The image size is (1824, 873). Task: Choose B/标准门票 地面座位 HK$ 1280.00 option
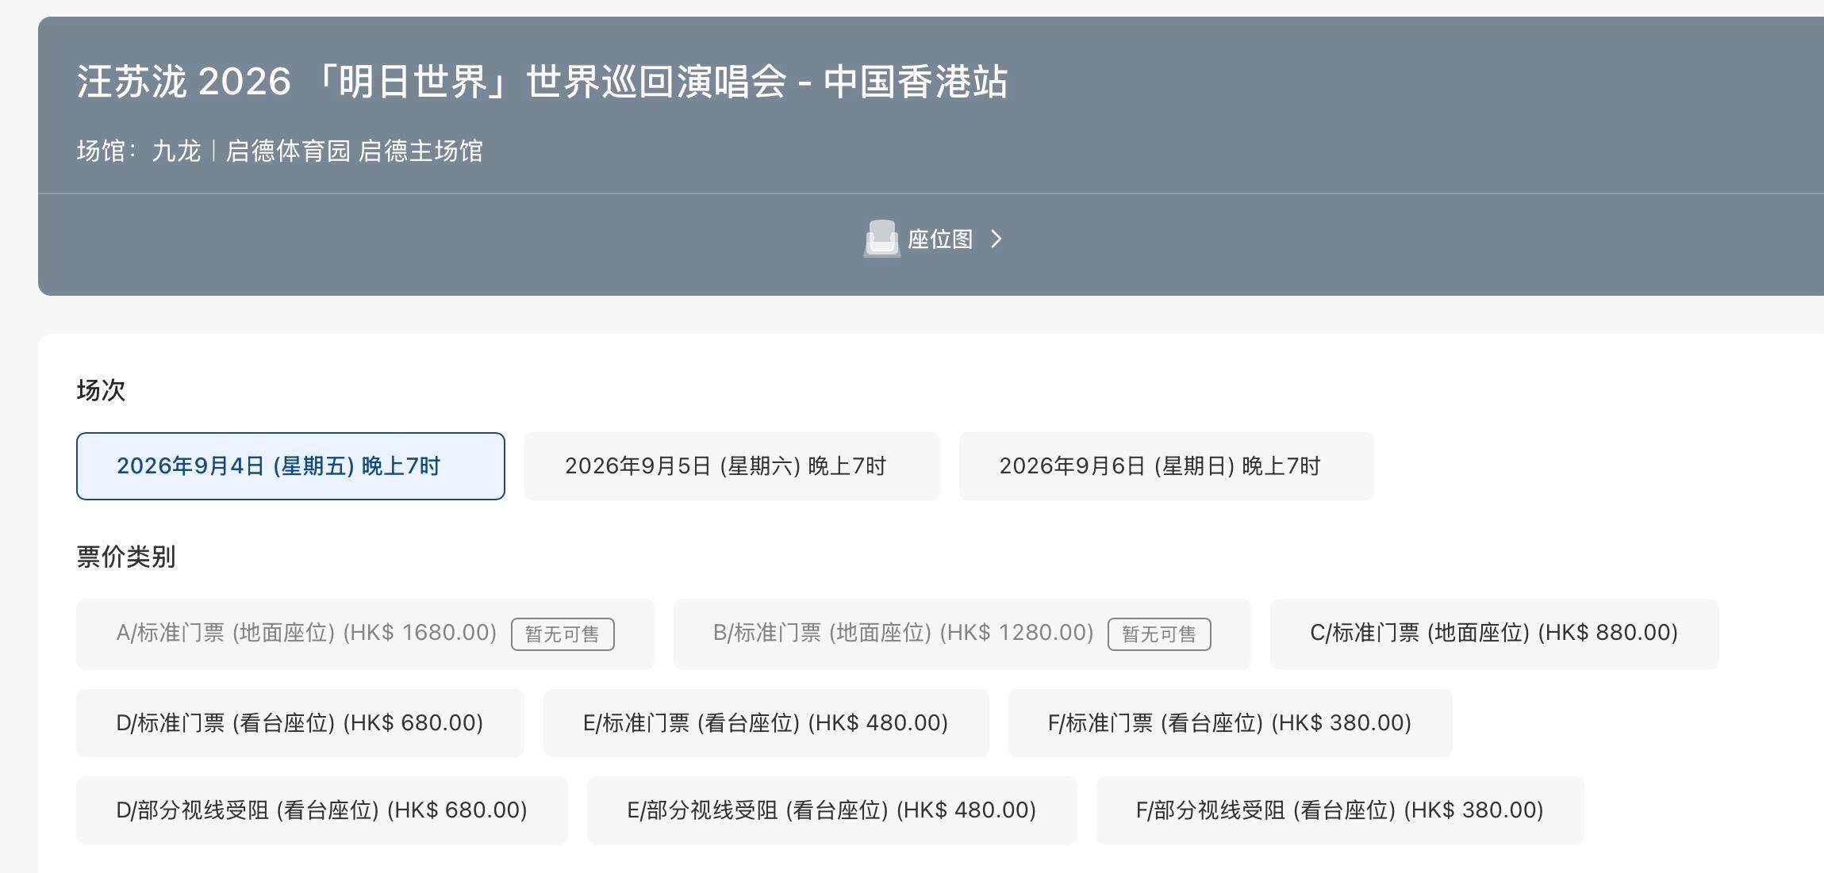pos(962,634)
